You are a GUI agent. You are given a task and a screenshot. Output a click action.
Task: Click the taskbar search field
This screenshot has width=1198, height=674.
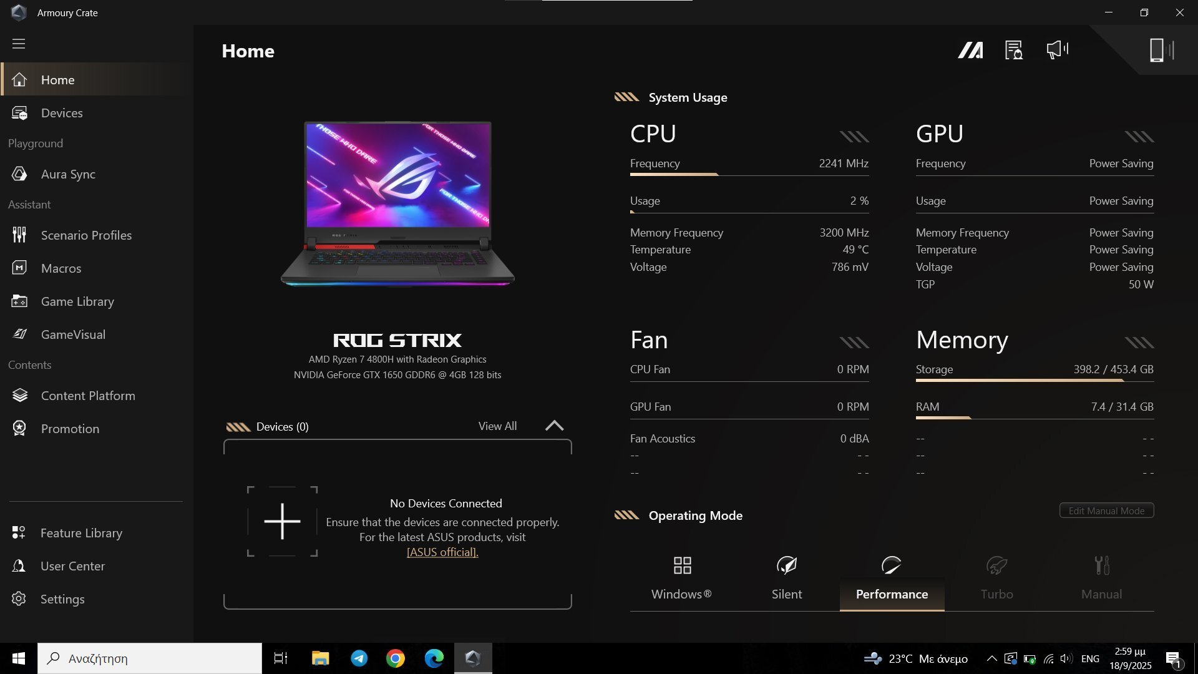(x=150, y=658)
